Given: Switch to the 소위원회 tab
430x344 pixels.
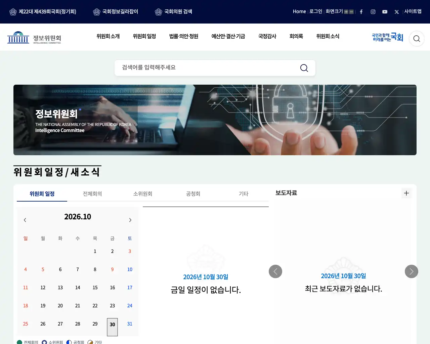Looking at the screenshot, I should pyautogui.click(x=143, y=194).
